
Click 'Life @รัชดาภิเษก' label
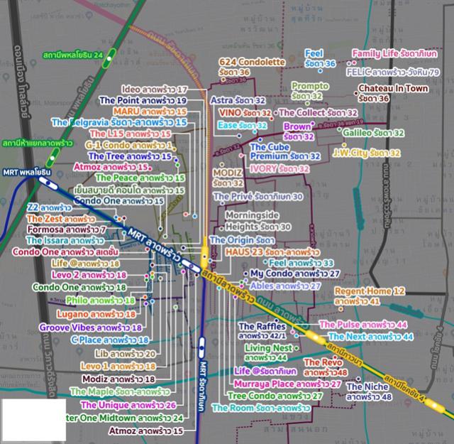[x=265, y=371]
